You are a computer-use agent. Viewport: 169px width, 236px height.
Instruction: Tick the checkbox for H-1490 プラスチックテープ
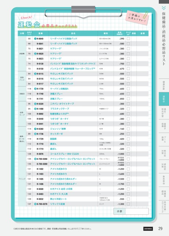click(x=128, y=109)
